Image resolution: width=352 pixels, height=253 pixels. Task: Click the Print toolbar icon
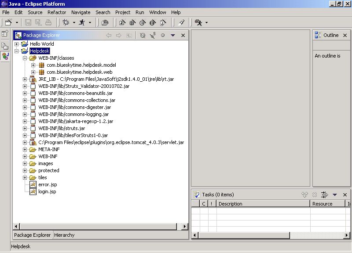click(x=48, y=22)
